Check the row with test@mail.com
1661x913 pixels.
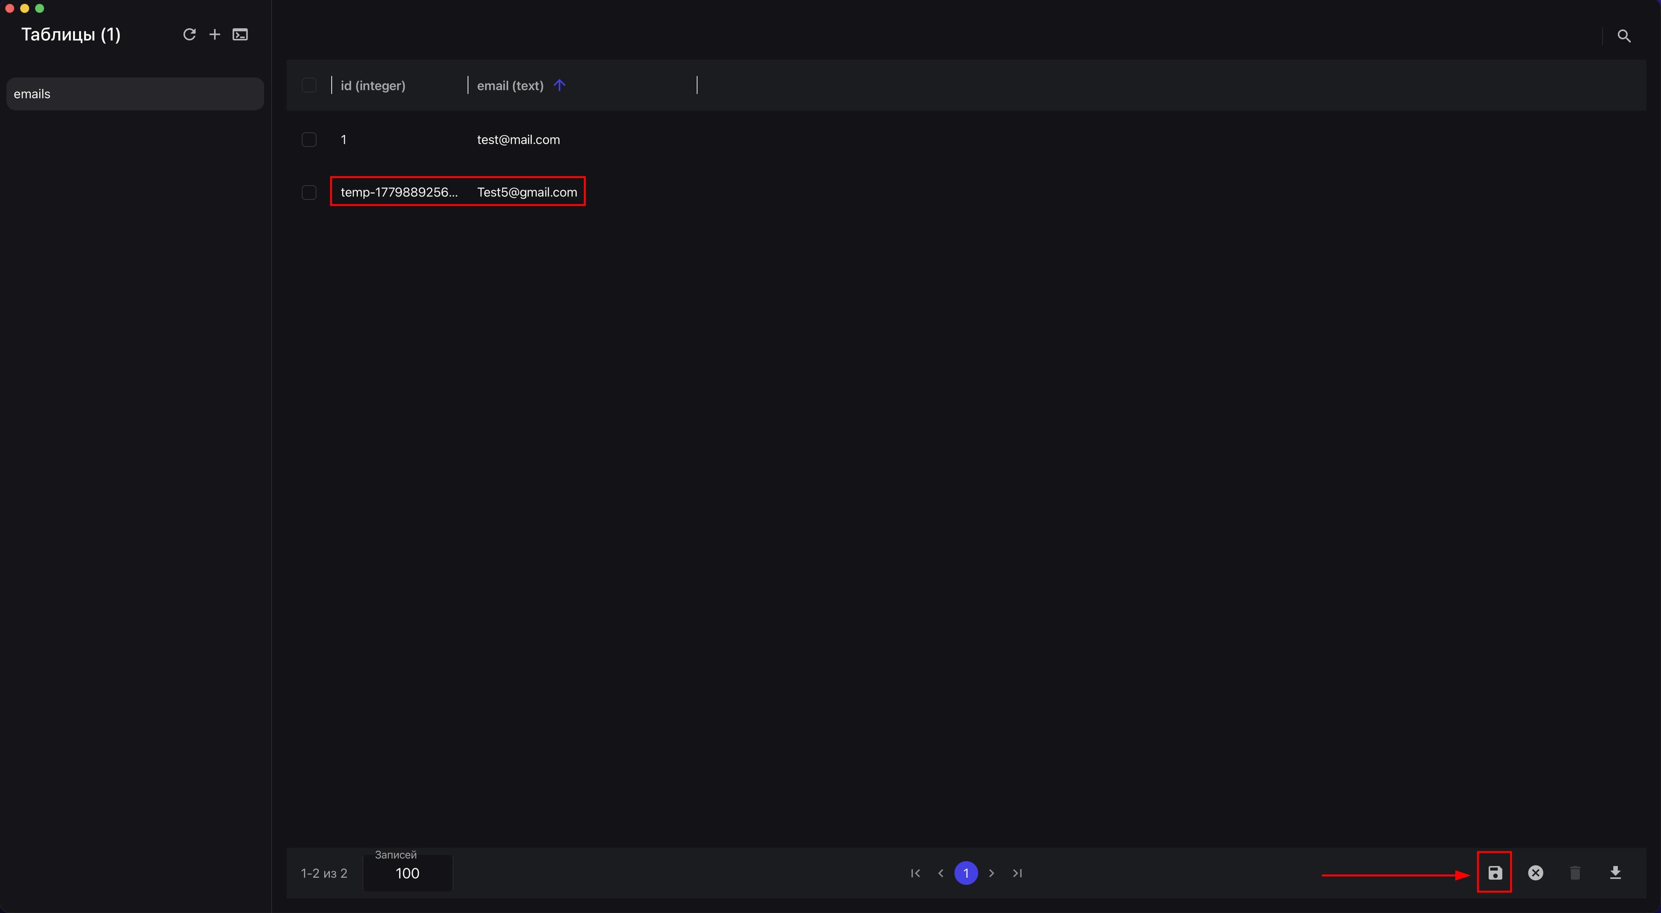pos(309,139)
